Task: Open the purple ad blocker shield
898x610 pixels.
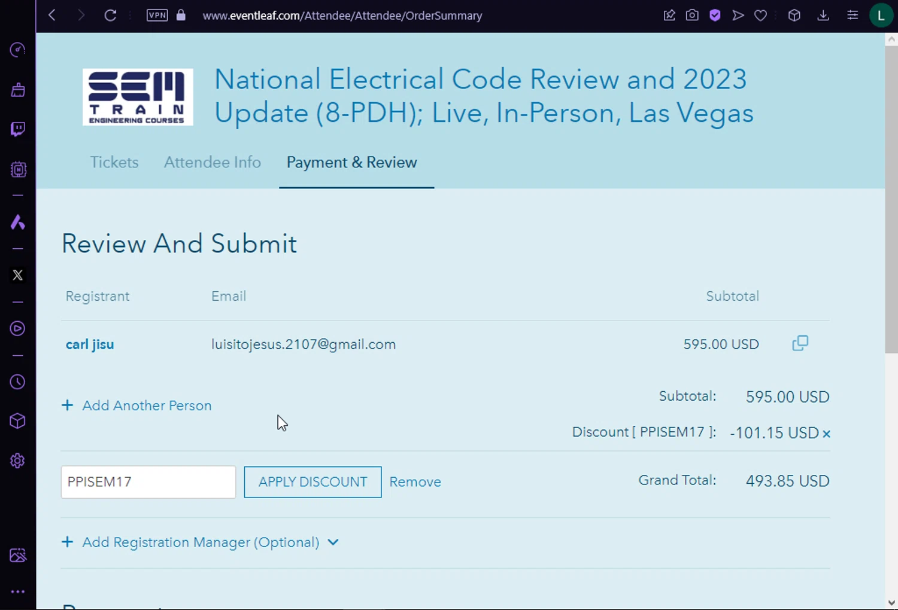Action: pyautogui.click(x=715, y=15)
